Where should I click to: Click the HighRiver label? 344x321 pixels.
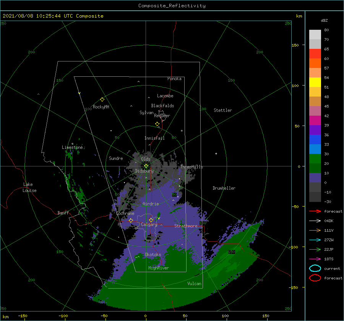159,268
